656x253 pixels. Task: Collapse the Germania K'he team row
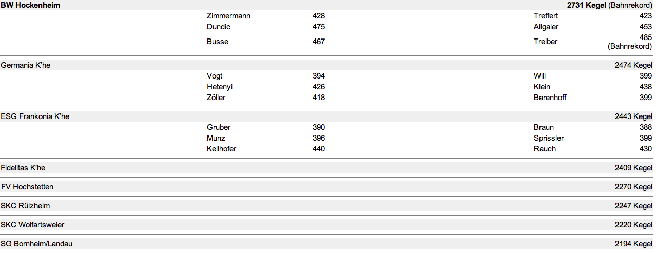[x=26, y=65]
